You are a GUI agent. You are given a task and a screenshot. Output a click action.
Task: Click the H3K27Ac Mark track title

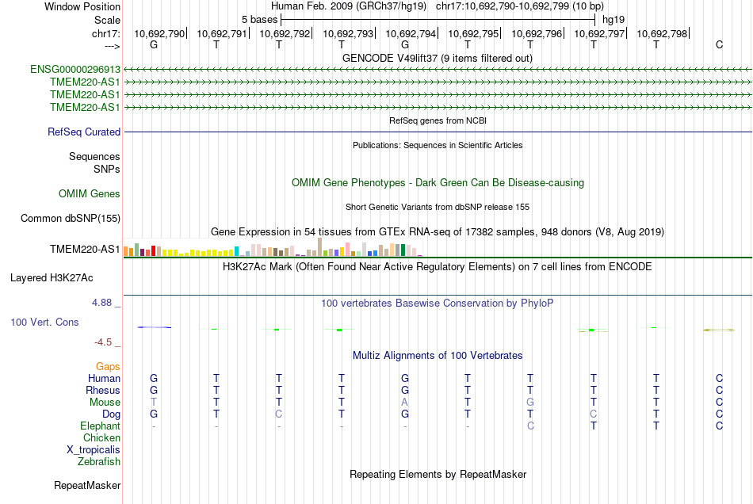coord(437,267)
